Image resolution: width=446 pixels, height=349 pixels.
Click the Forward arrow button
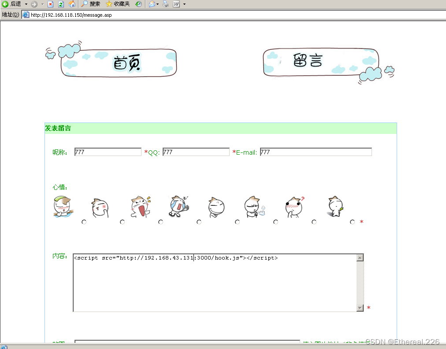34,4
